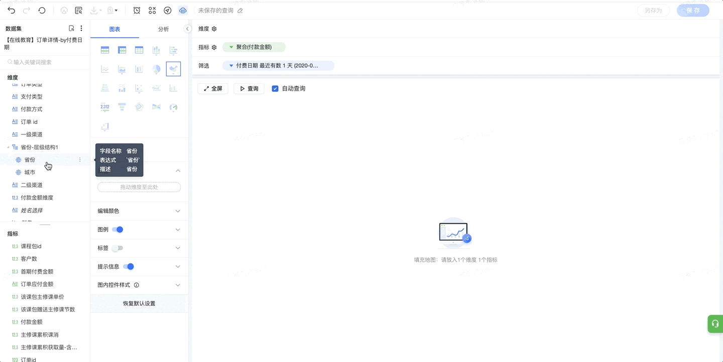Click the dataset switch file icon
This screenshot has width=723, height=362.
point(72,29)
